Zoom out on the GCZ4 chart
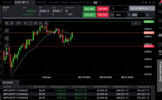 click(12, 23)
